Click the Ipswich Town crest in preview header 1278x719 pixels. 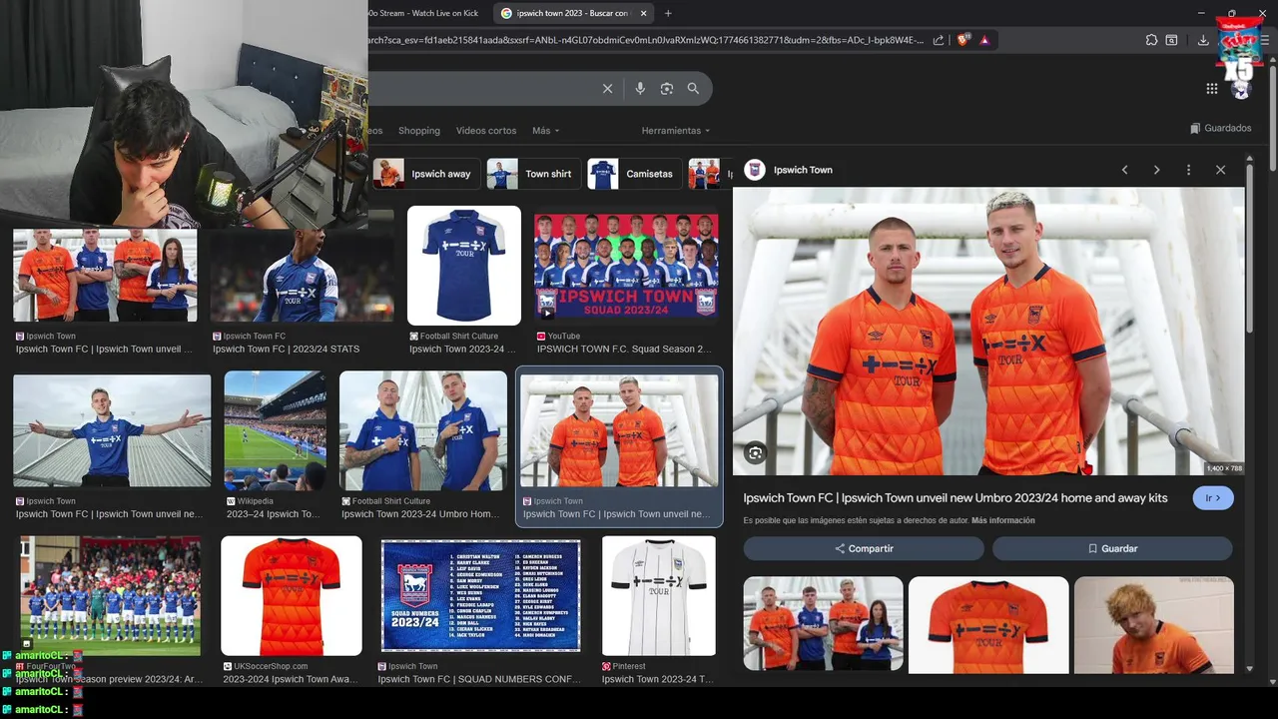(x=755, y=170)
